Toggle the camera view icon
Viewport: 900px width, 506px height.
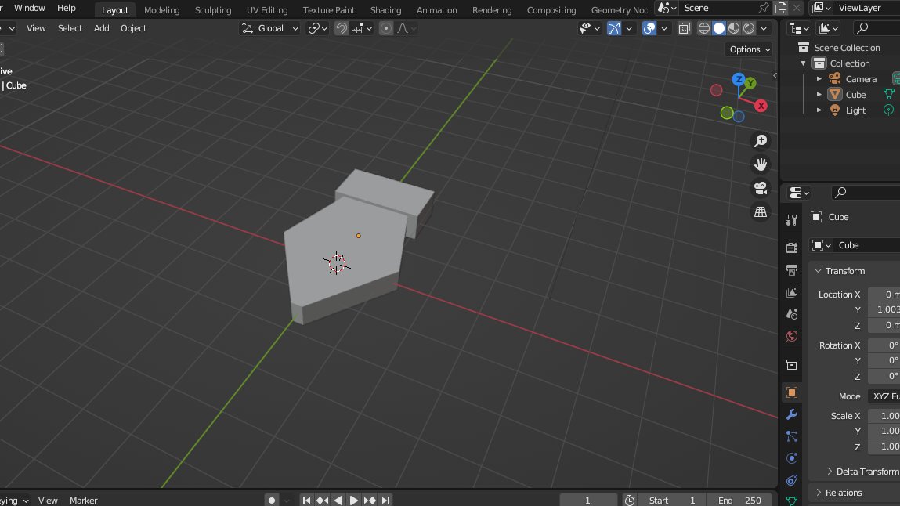(x=761, y=188)
